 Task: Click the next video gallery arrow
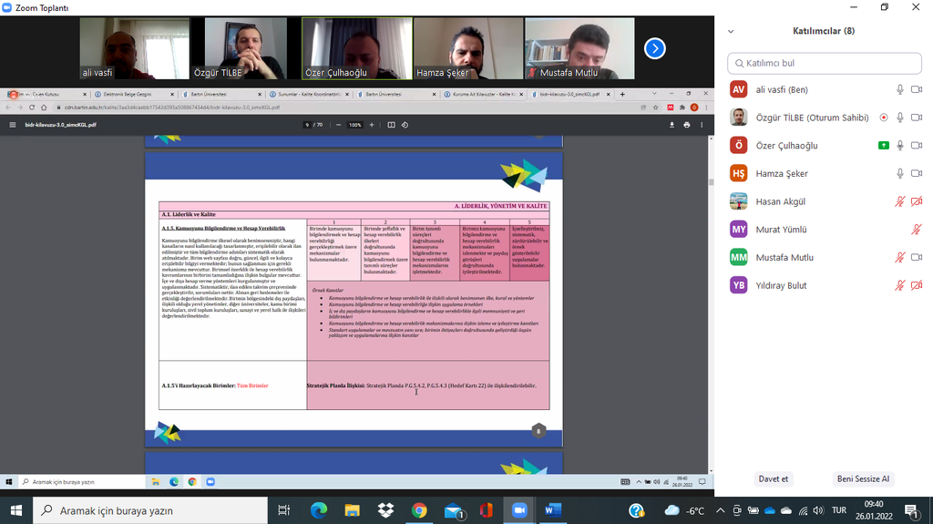click(x=654, y=48)
